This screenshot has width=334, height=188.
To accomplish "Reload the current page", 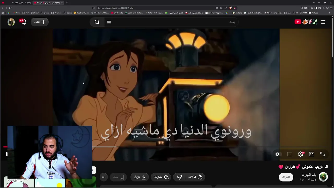I will pyautogui.click(x=10, y=8).
